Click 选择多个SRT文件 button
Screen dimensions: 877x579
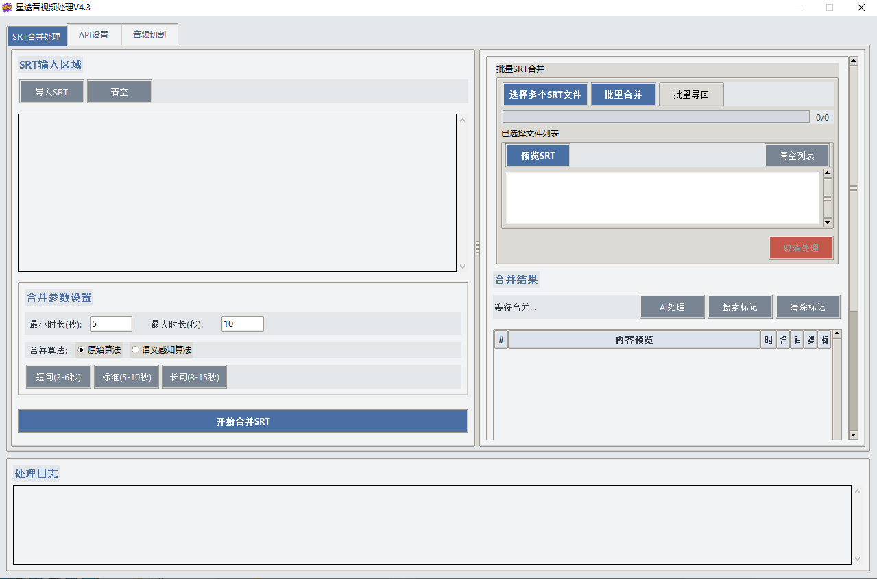(545, 95)
